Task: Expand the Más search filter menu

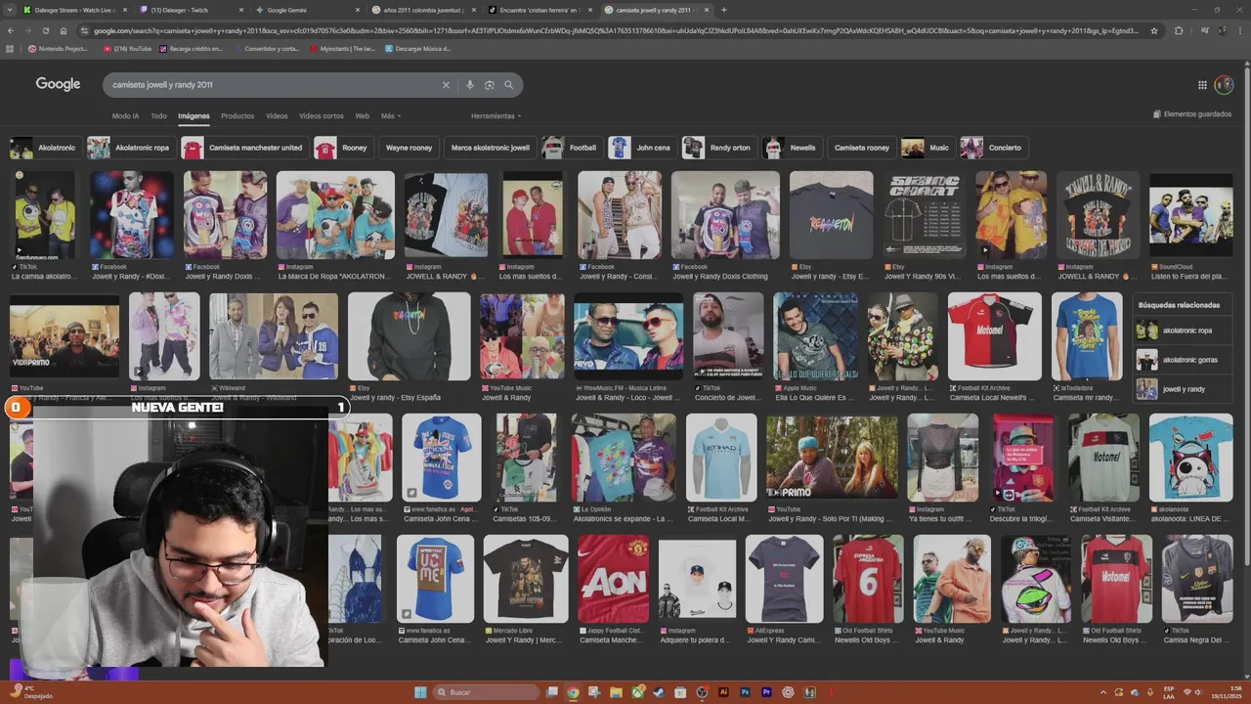Action: click(391, 116)
